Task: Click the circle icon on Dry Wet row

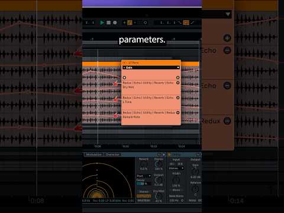Action: [177, 83]
